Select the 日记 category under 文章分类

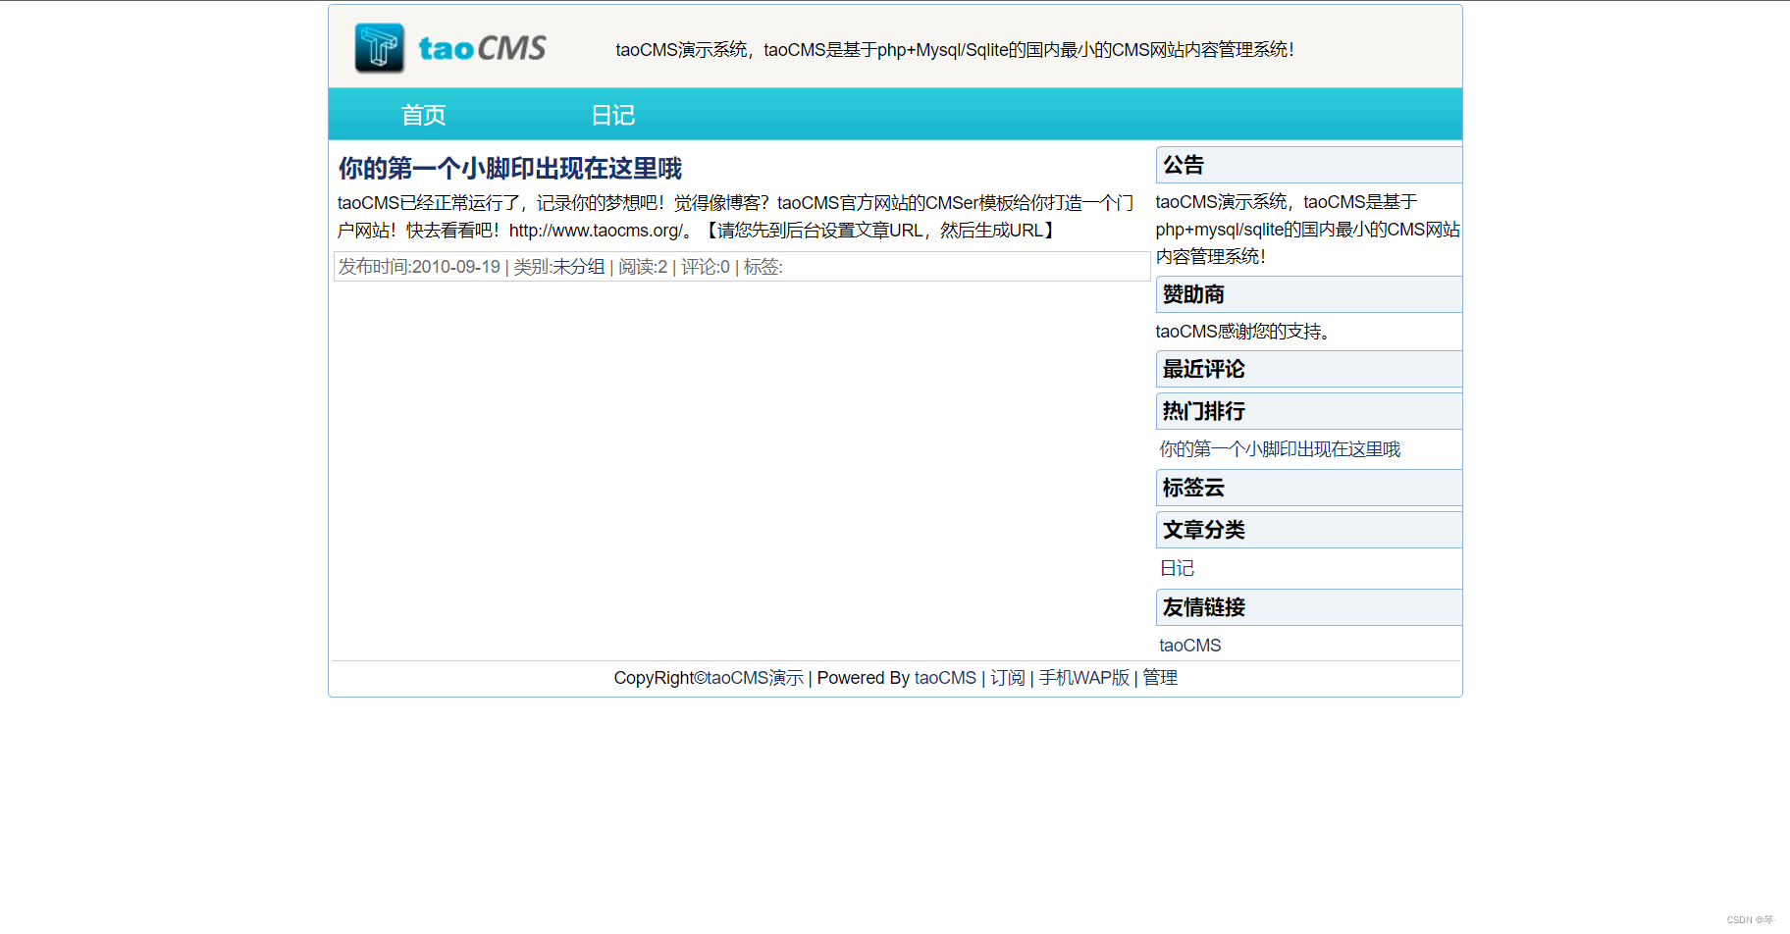(x=1177, y=567)
